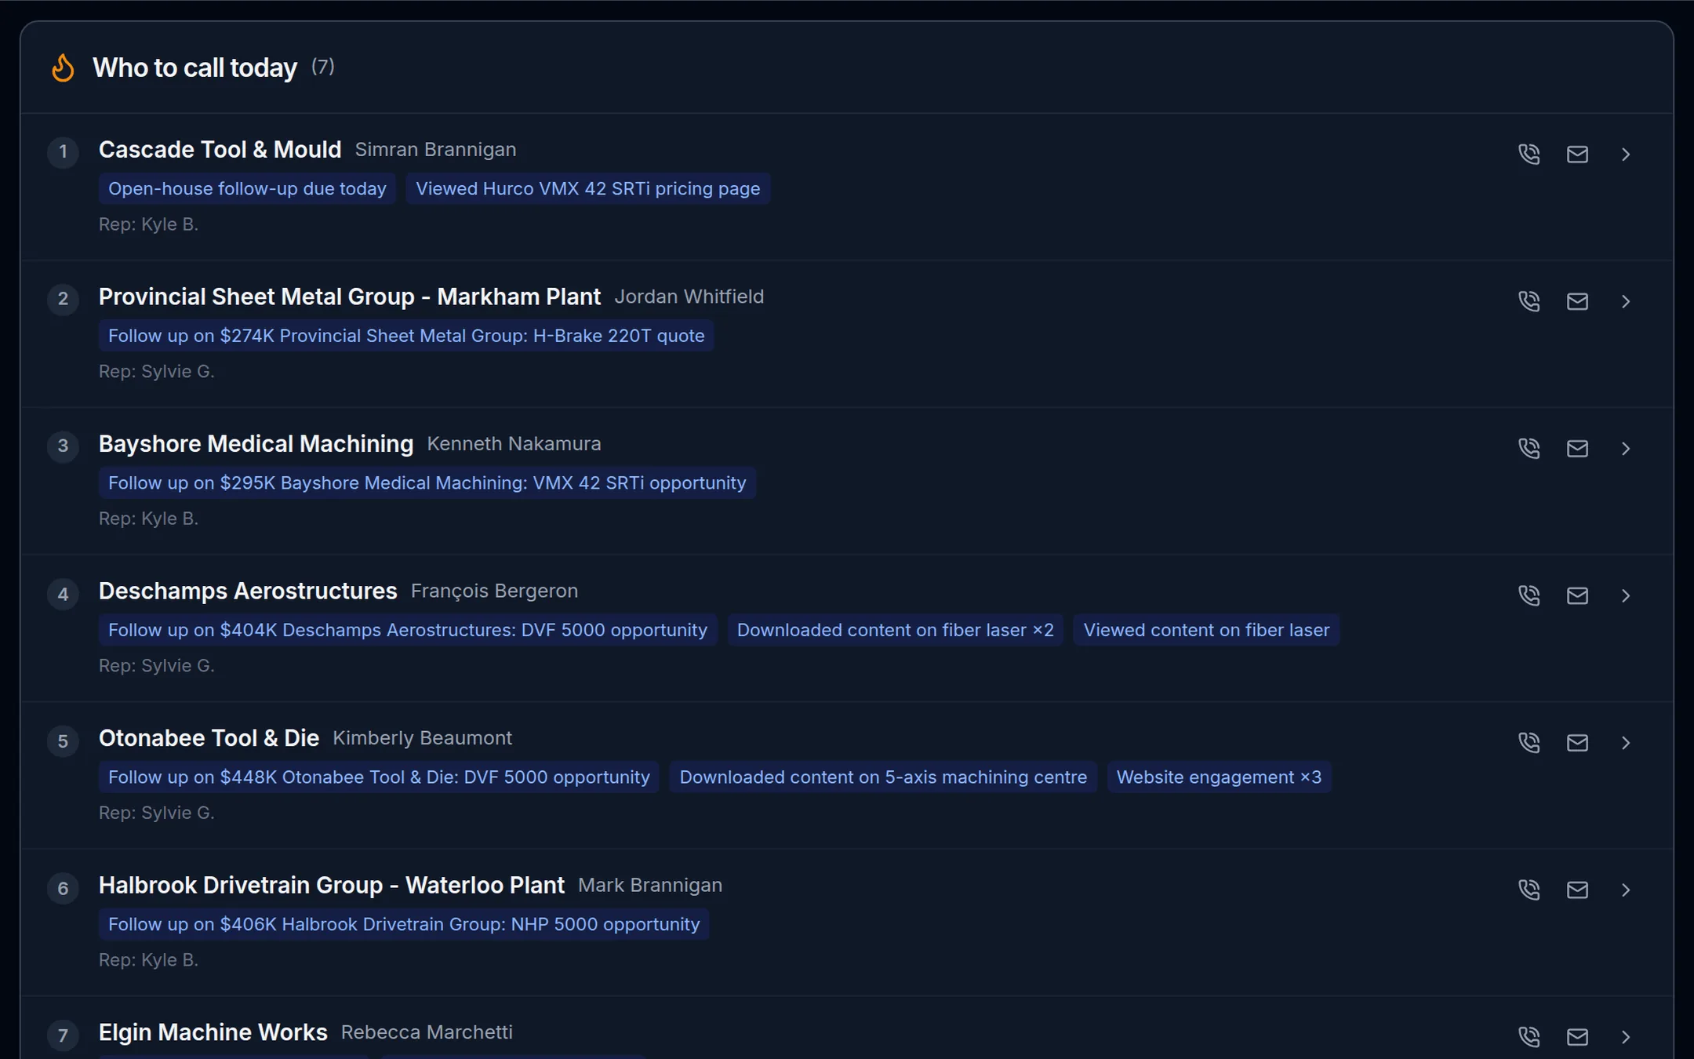Screen dimensions: 1694x1059
Task: Click contact name Mark Brannigan
Action: [x=650, y=885]
